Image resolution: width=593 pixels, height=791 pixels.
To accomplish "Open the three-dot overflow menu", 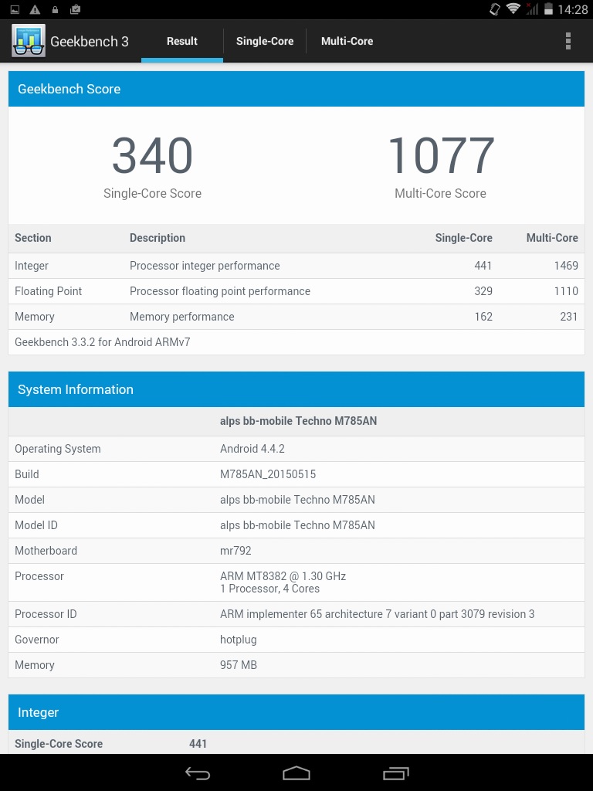I will (568, 41).
